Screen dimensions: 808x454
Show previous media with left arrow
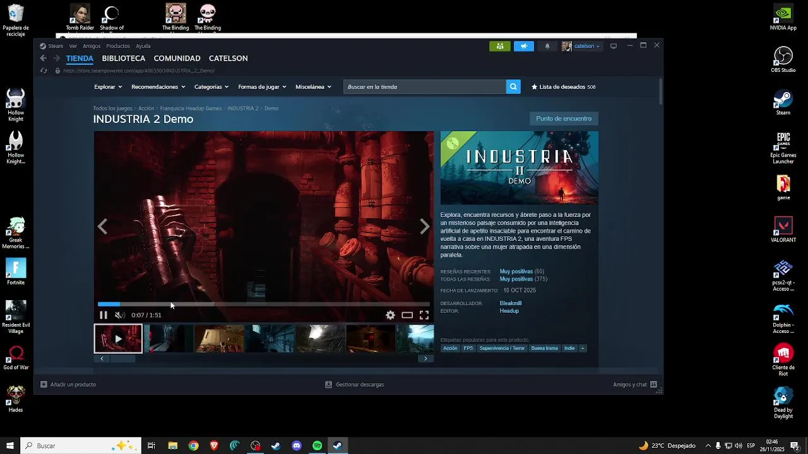pyautogui.click(x=102, y=226)
